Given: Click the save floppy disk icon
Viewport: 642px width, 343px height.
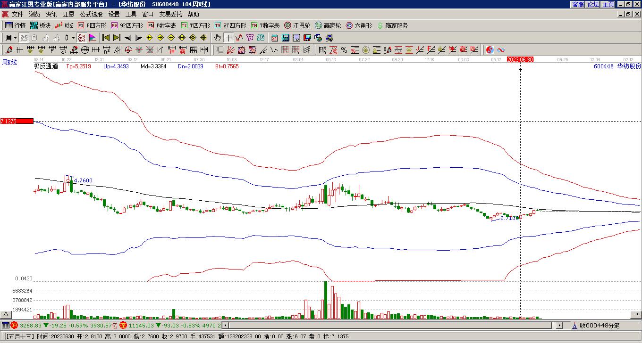Looking at the screenshot, I should point(307,38).
